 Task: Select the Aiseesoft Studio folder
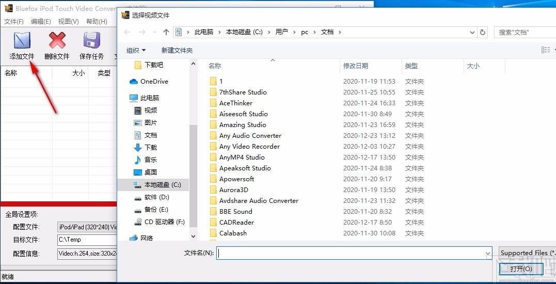[x=239, y=114]
